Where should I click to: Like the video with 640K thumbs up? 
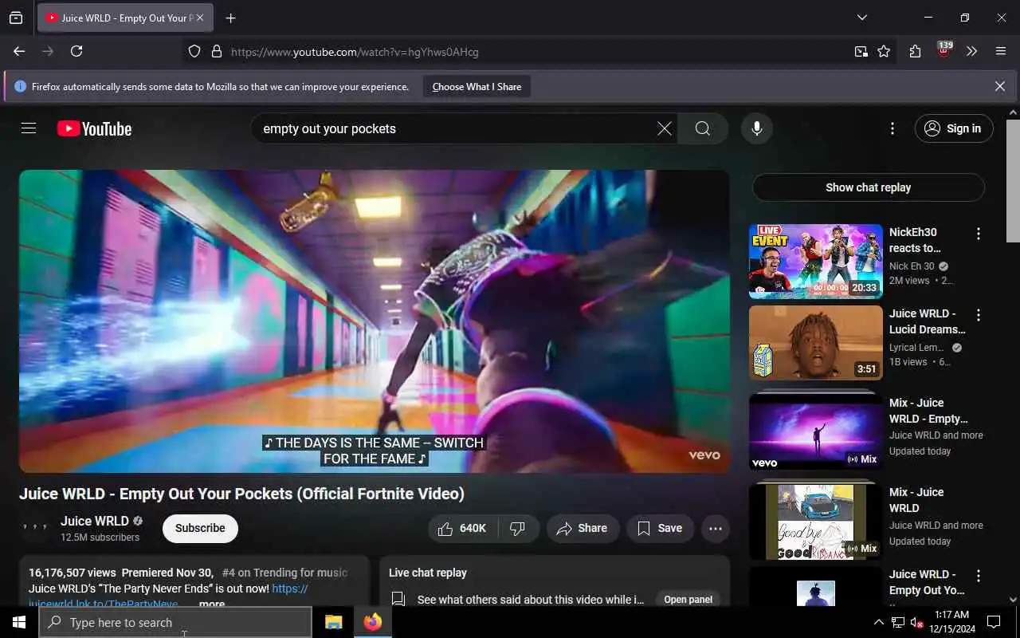tap(463, 528)
